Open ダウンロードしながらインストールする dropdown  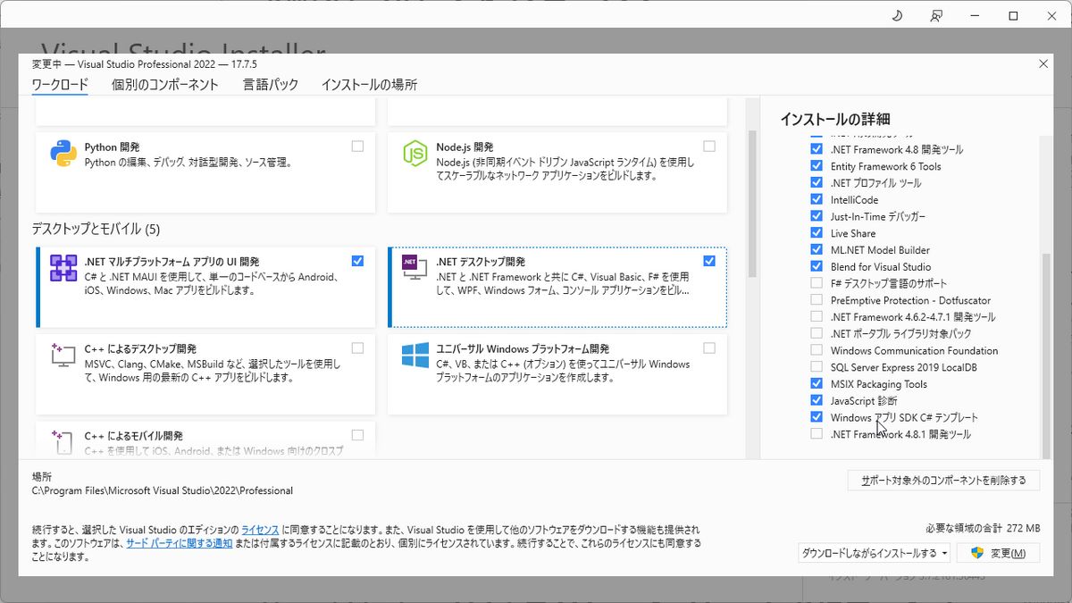[875, 553]
